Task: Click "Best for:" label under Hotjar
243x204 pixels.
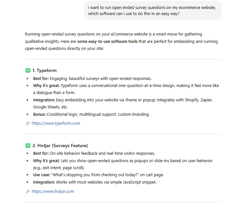Action: 41,153
